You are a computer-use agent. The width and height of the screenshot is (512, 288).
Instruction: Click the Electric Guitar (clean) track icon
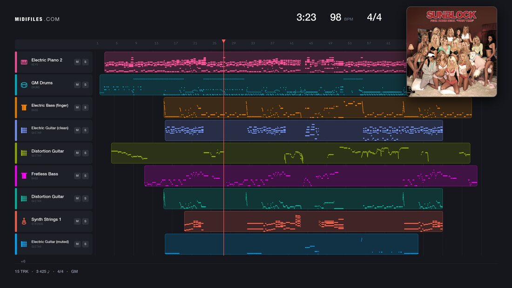(x=24, y=130)
